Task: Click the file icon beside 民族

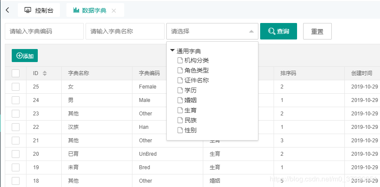Action: pyautogui.click(x=180, y=120)
